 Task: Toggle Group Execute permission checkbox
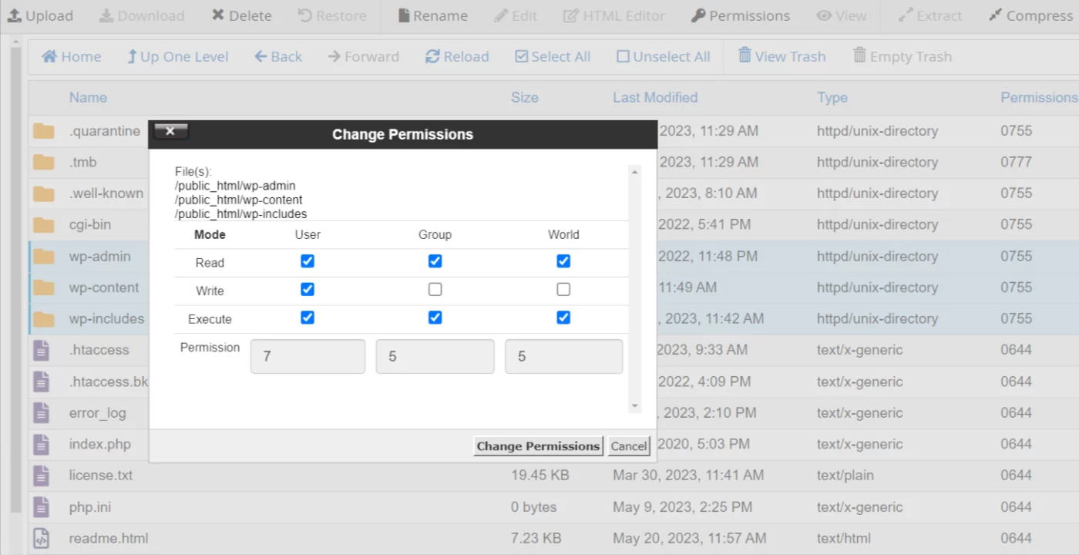point(435,318)
